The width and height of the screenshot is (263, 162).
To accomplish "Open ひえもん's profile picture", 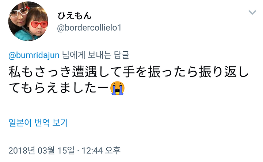I will pos(28,21).
